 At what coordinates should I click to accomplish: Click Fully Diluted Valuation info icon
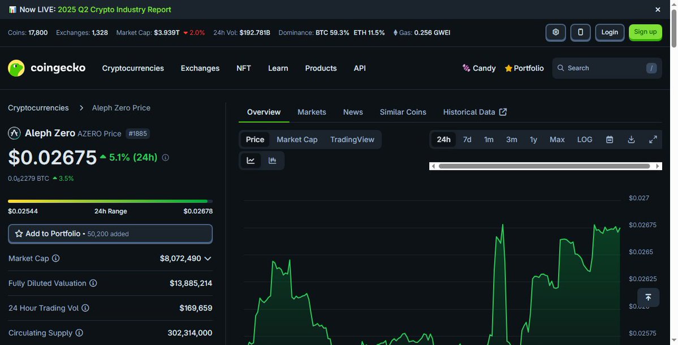pos(93,283)
